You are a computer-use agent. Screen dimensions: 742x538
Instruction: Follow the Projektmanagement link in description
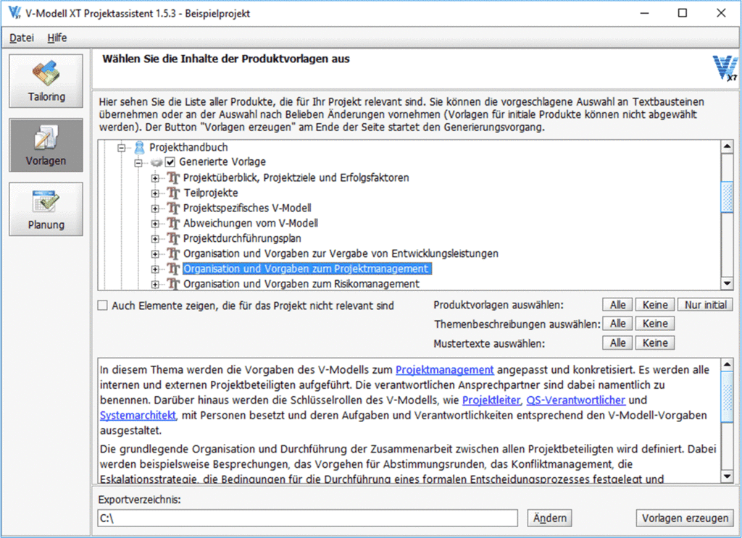(x=444, y=370)
